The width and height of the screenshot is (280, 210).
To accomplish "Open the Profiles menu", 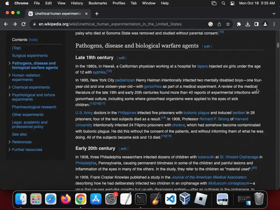I will [x=119, y=3].
